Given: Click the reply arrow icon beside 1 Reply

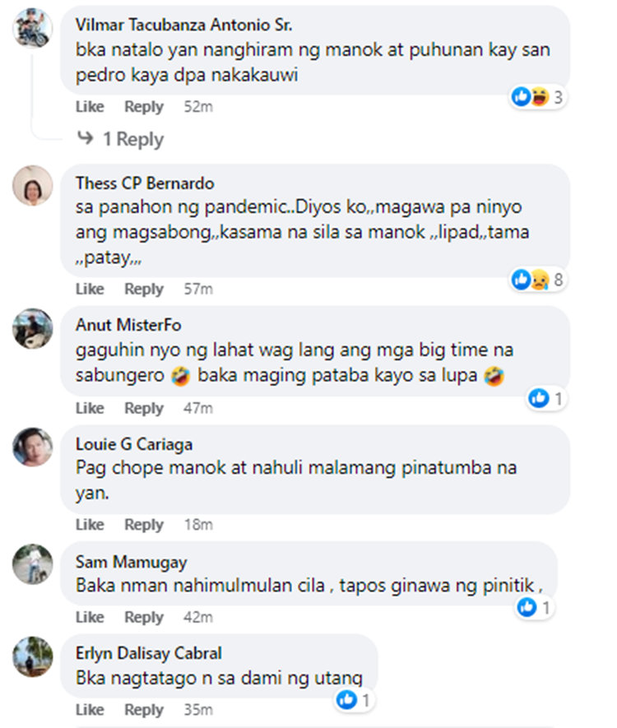Looking at the screenshot, I should 86,138.
